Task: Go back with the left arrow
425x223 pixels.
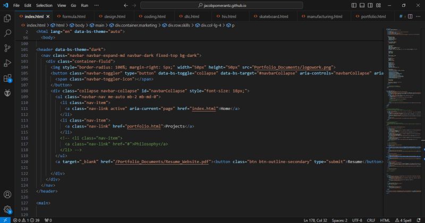Action: pyautogui.click(x=126, y=5)
